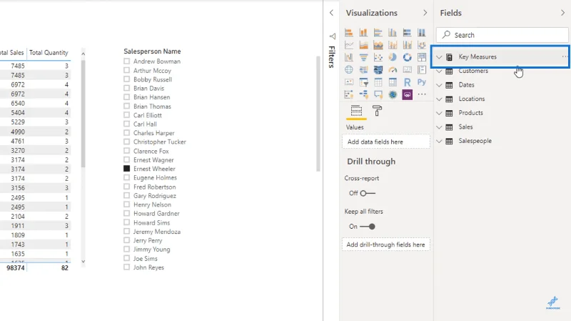Click the Search fields input box

tap(502, 35)
